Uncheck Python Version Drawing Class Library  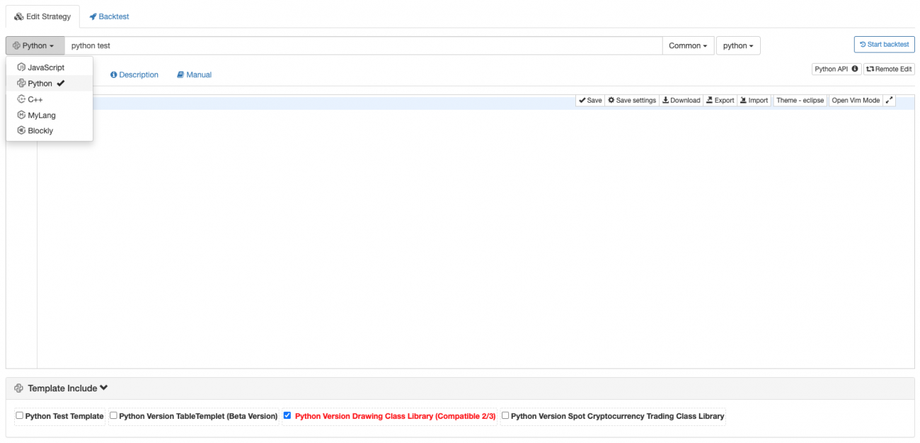287,416
